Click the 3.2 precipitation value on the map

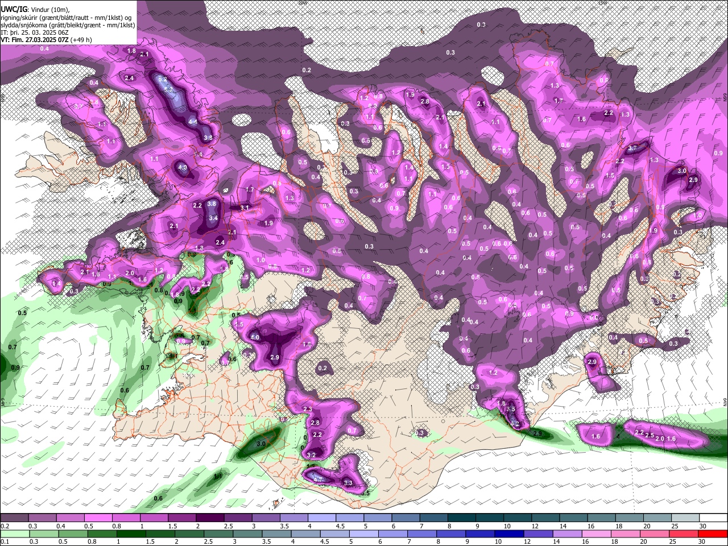pos(311,455)
